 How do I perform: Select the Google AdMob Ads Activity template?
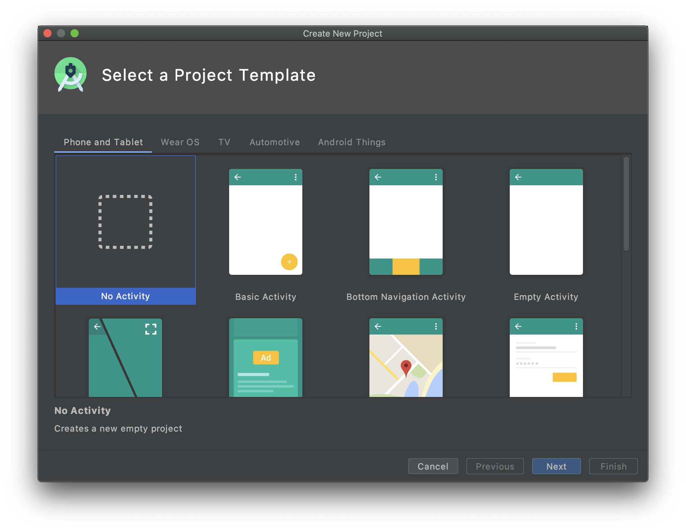(266, 358)
